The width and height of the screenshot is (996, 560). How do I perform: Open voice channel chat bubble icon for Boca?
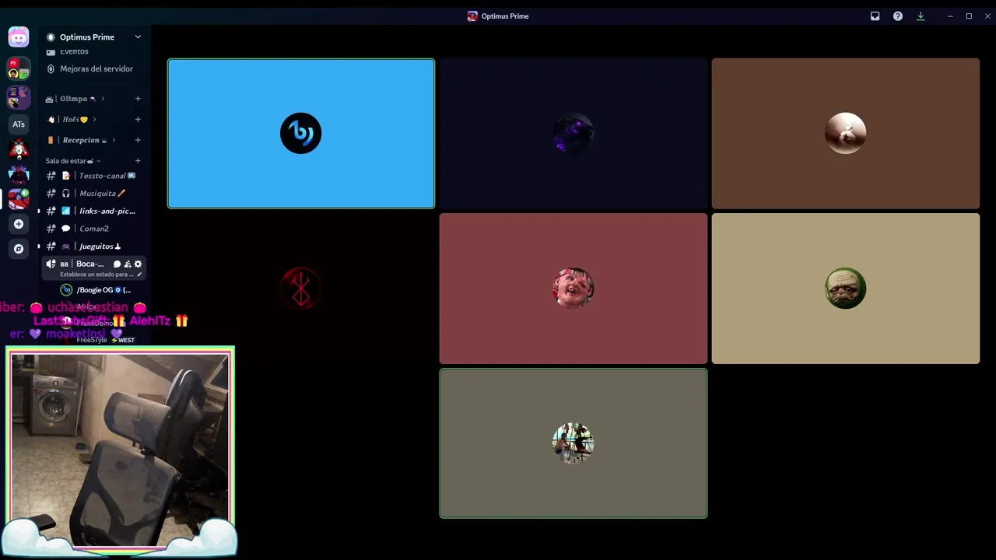(117, 264)
